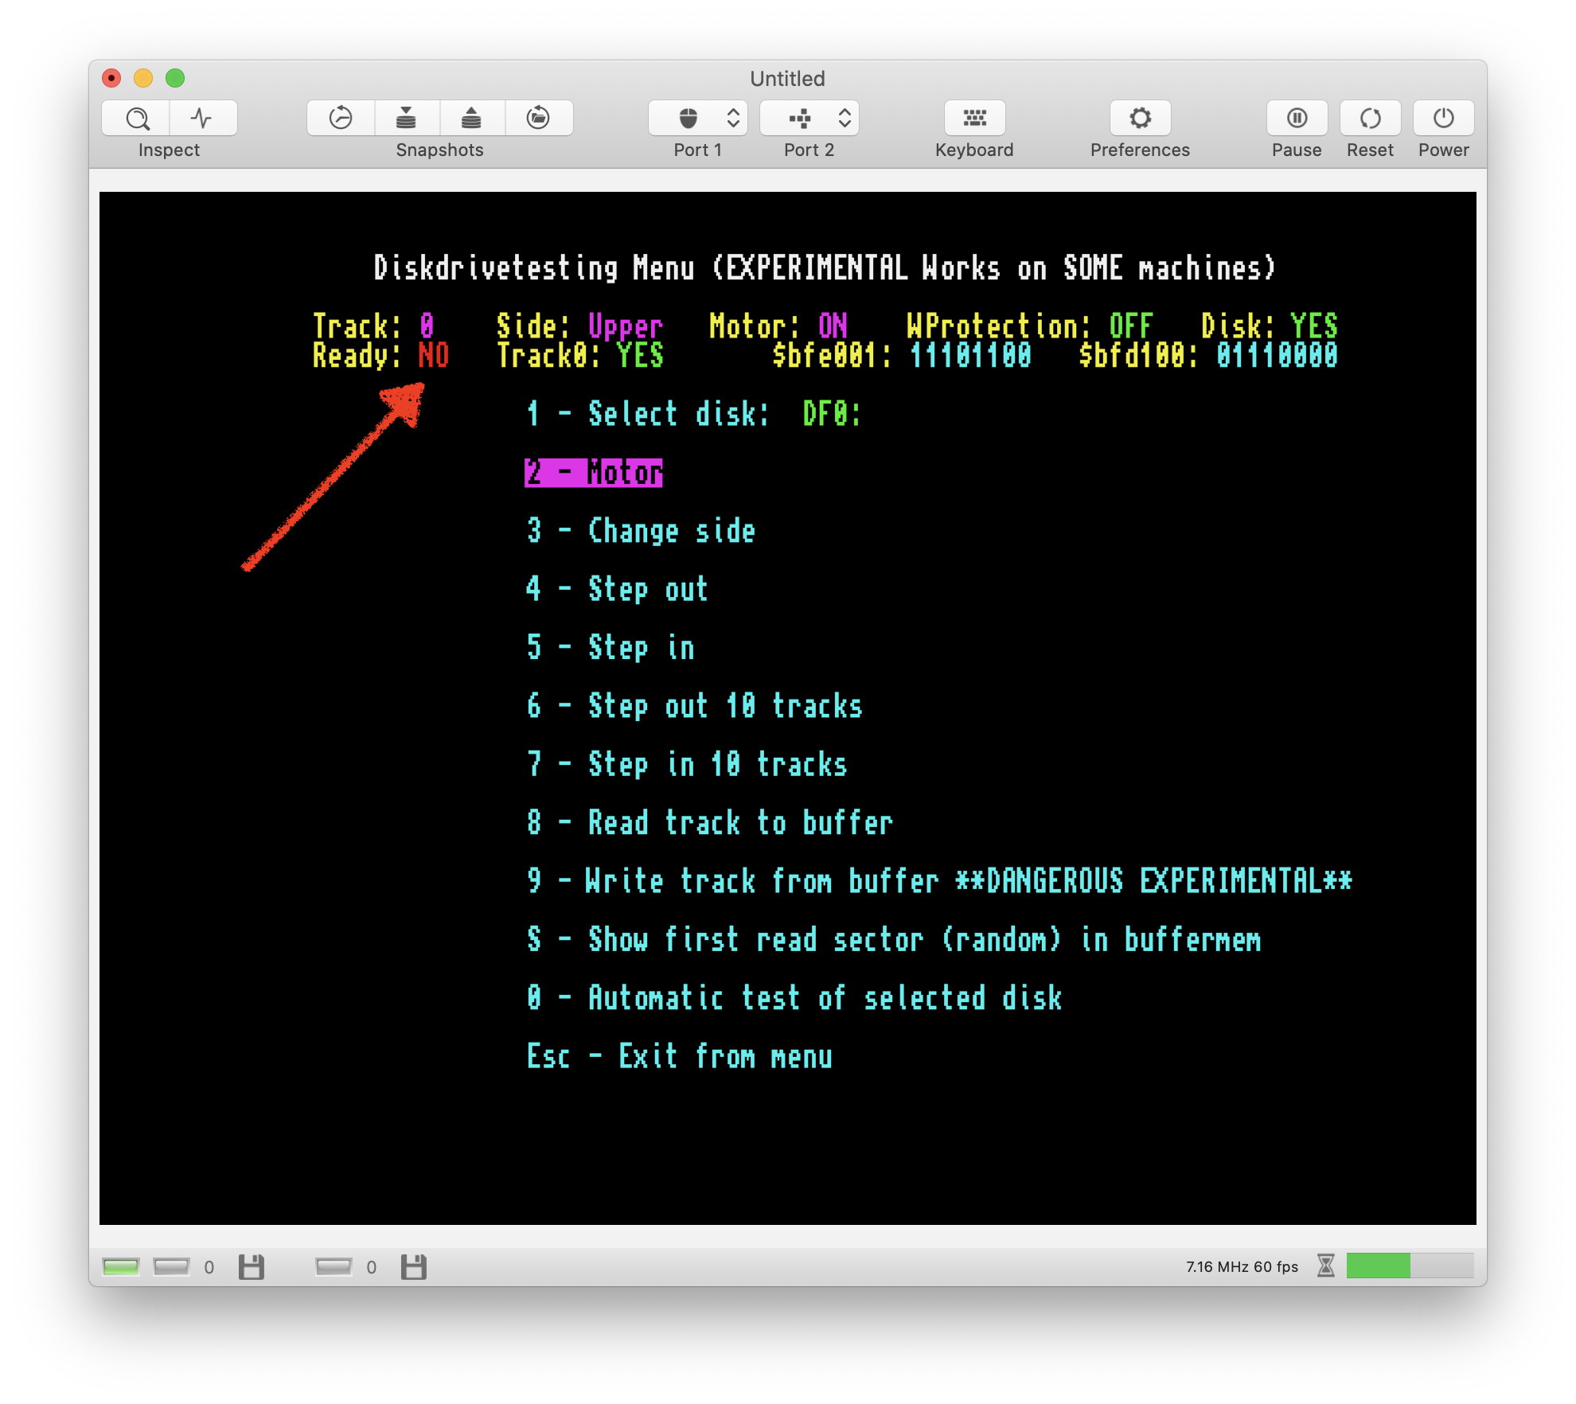The height and width of the screenshot is (1404, 1576).
Task: Click '9 - Write track from buffer' entry
Action: tap(939, 881)
